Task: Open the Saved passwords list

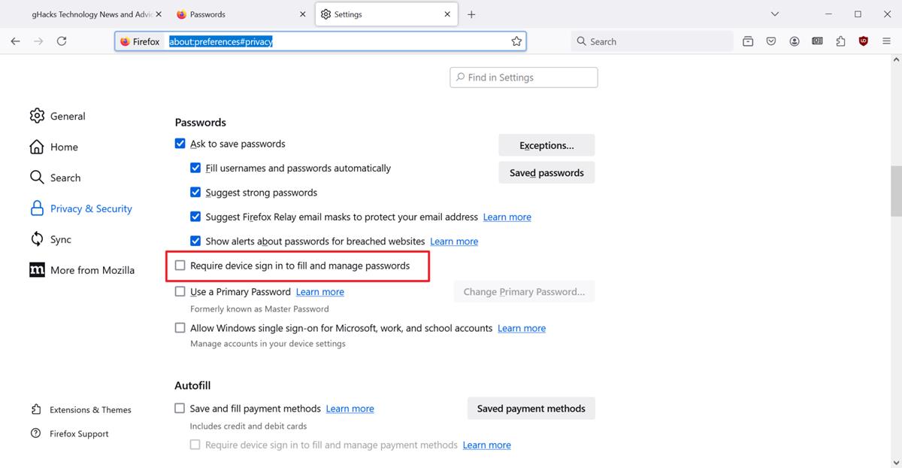Action: (x=546, y=172)
